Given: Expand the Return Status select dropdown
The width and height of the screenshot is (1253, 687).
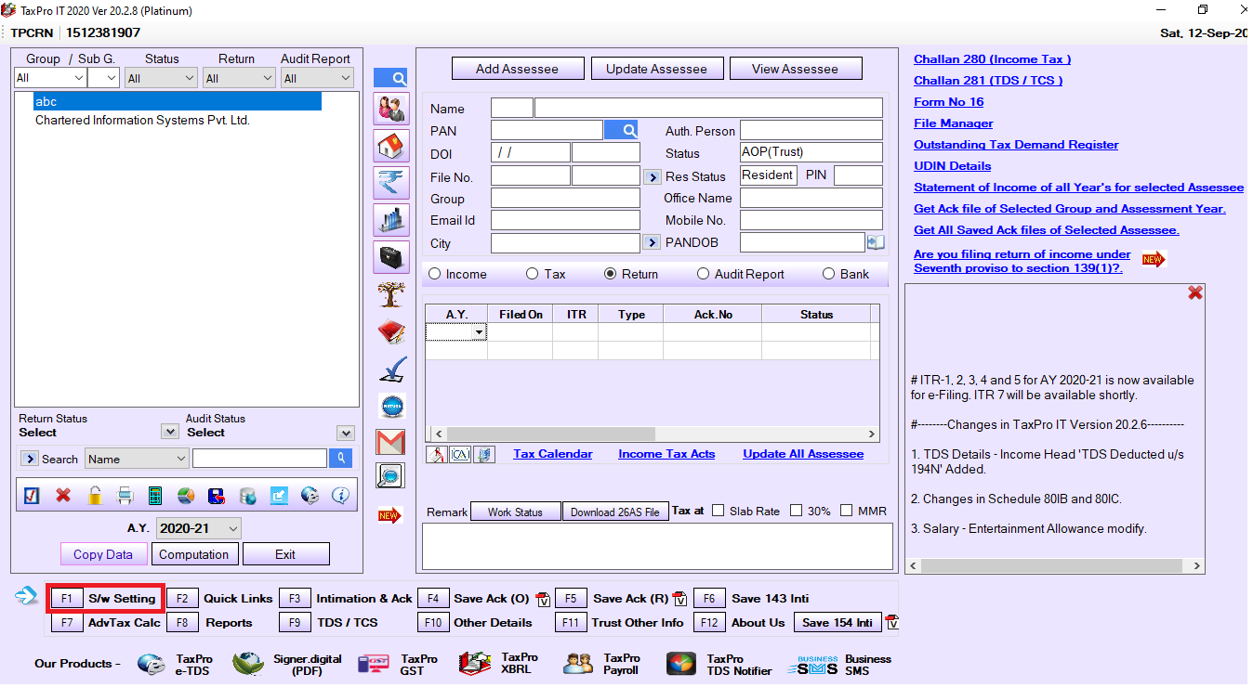Looking at the screenshot, I should [169, 432].
